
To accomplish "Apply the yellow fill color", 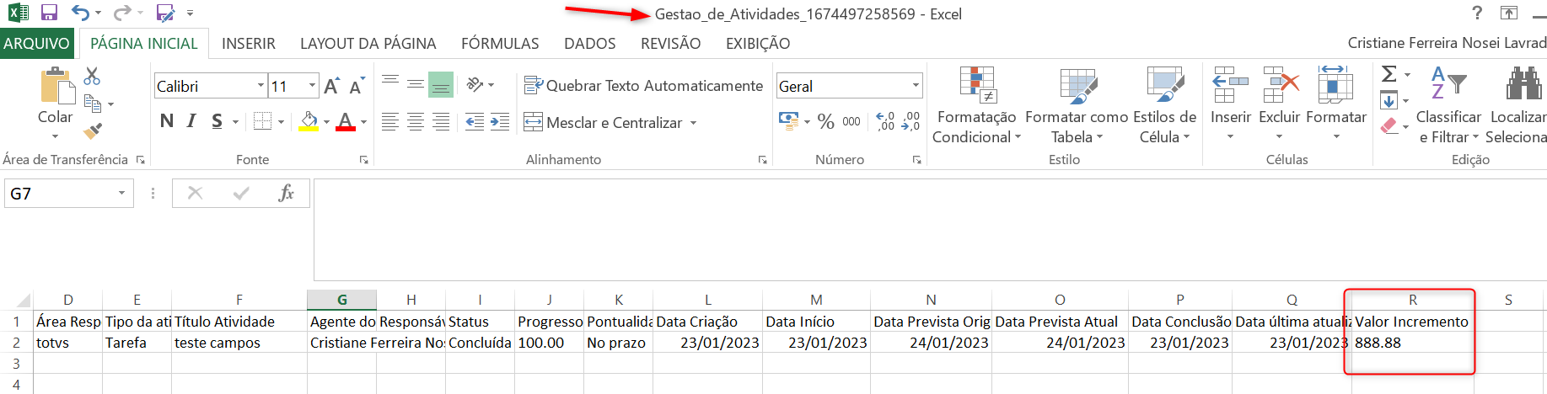I will click(x=309, y=122).
